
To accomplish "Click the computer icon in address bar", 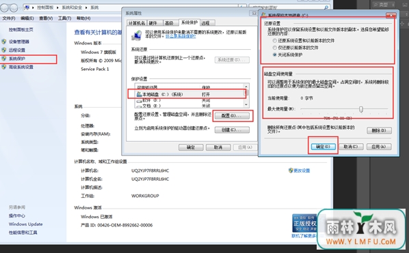I will click(x=27, y=8).
